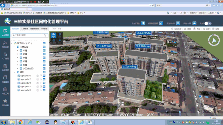
Task: Select the camera layer button on map
Action: pos(53,35)
